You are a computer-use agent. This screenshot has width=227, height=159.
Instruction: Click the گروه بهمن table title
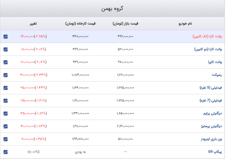pyautogui.click(x=112, y=9)
